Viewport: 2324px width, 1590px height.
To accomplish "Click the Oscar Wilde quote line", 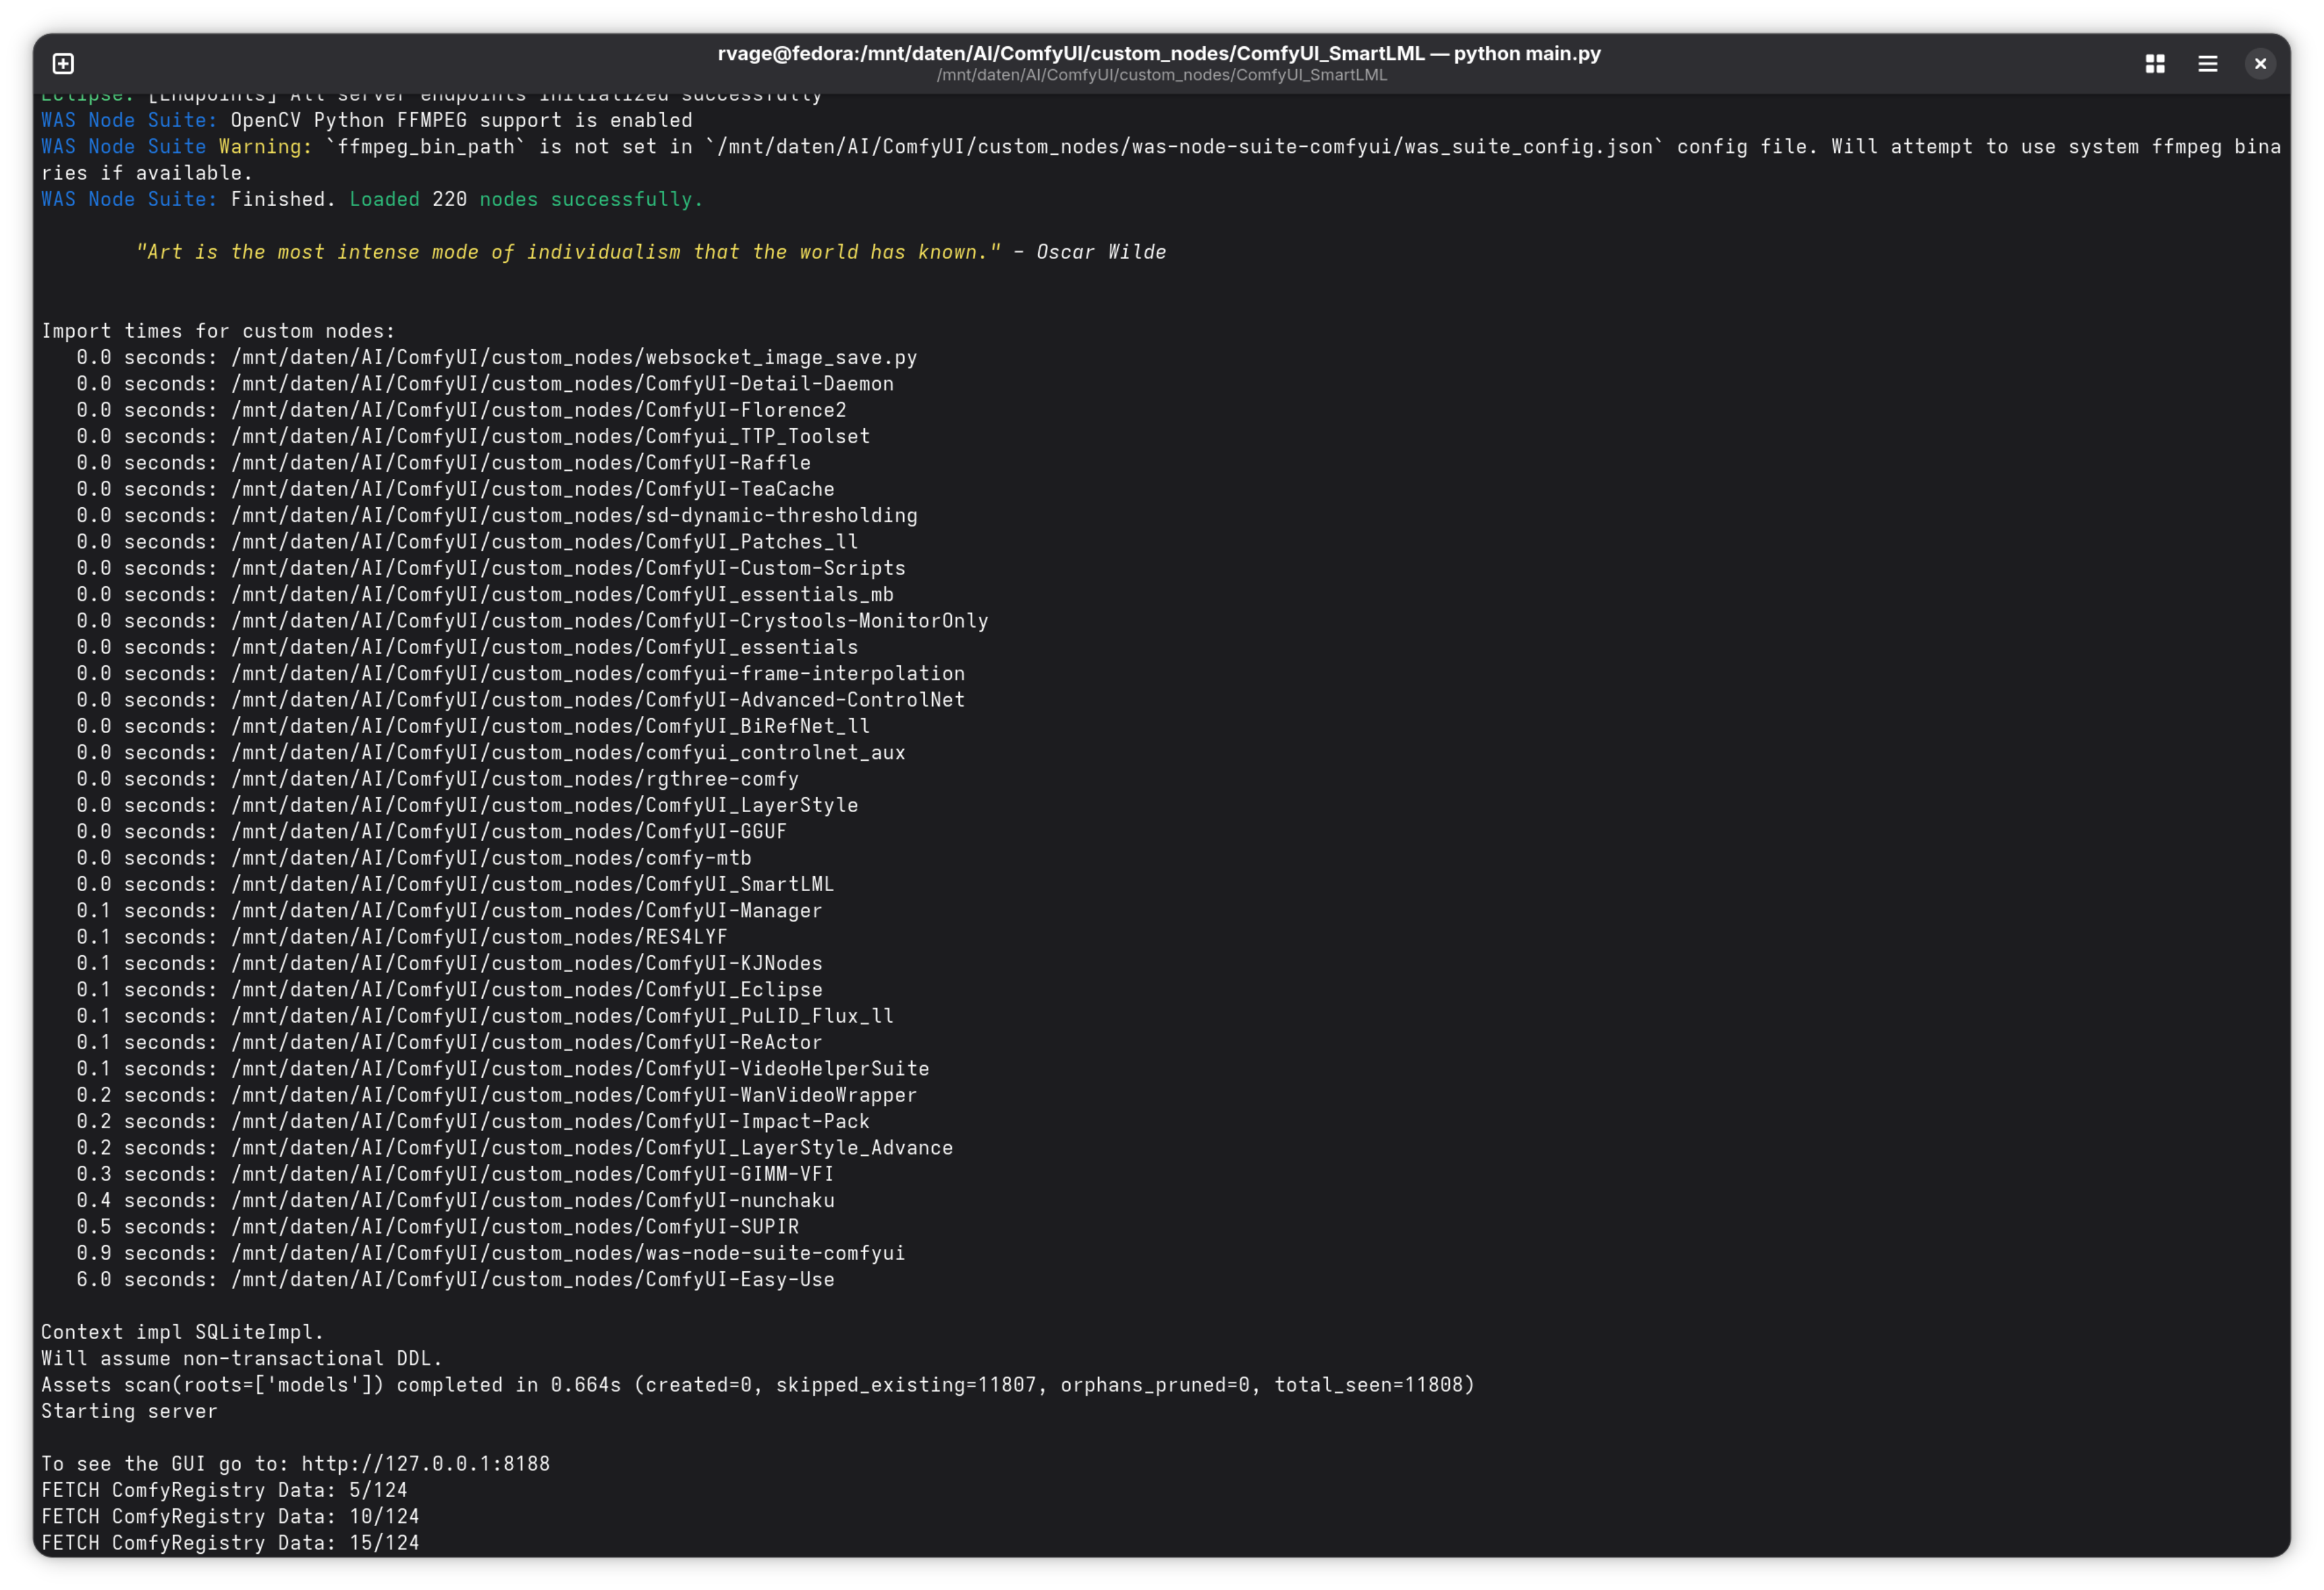I will click(651, 252).
